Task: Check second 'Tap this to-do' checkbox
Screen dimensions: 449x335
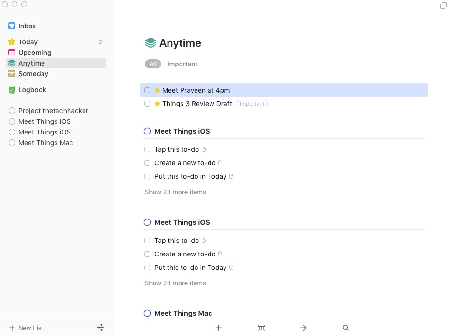Action: point(147,241)
